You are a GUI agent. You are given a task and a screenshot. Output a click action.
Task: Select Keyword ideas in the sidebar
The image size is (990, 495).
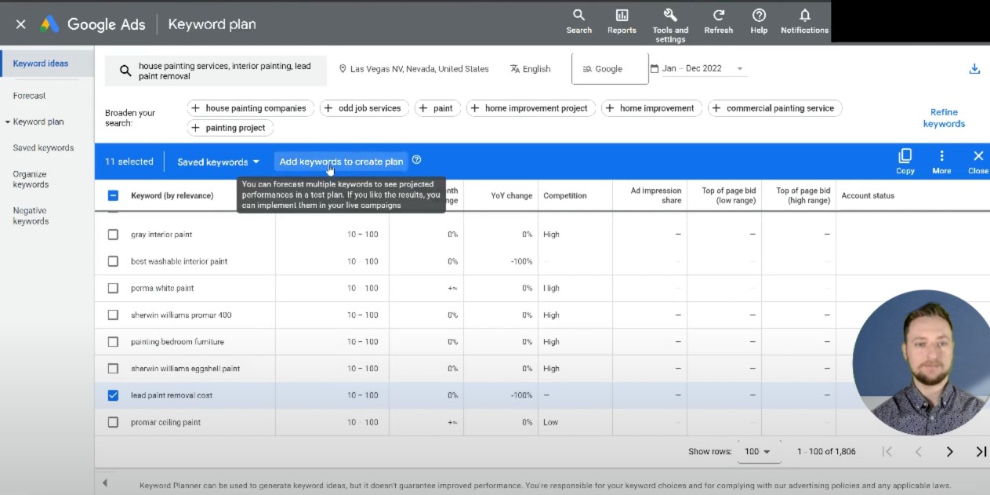41,64
